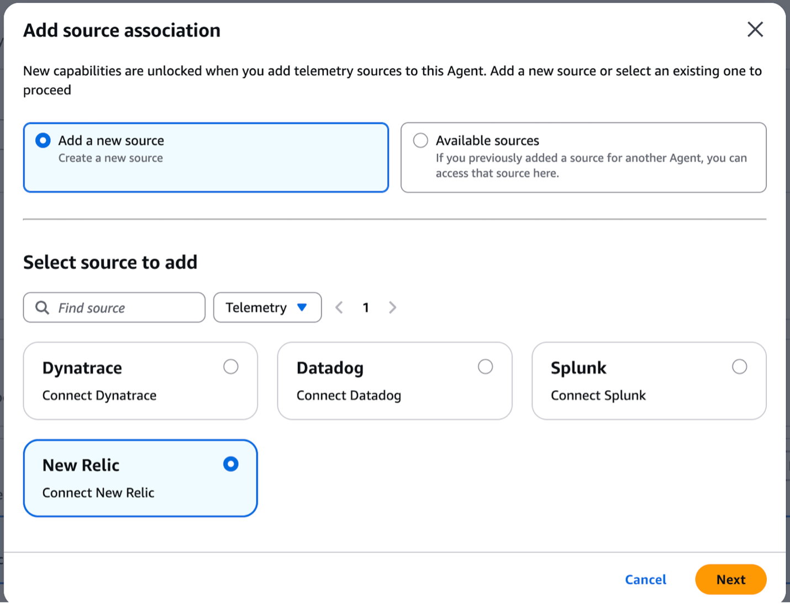
Task: Select the Connect Splunk card
Action: 649,381
